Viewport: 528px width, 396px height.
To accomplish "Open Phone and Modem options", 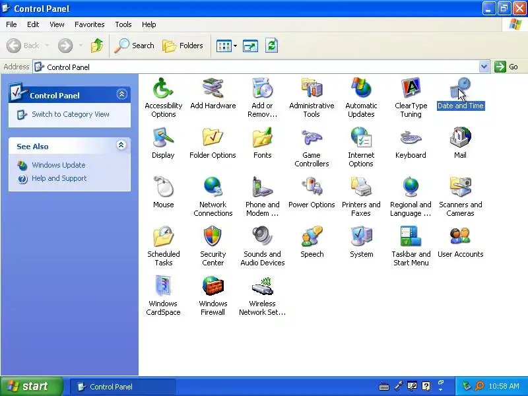I will (x=262, y=197).
